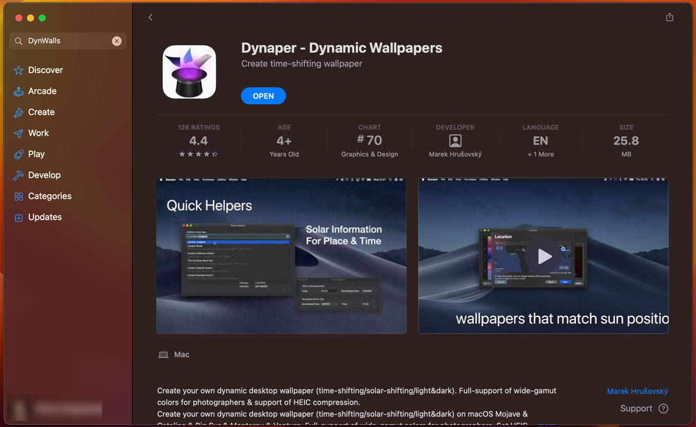The height and width of the screenshot is (427, 696).
Task: Open the Play games section
Action: tap(36, 154)
